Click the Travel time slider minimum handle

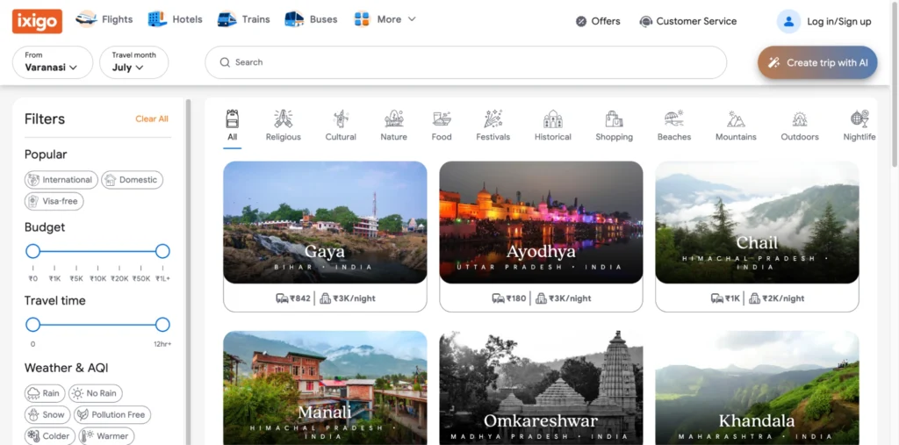pyautogui.click(x=32, y=325)
